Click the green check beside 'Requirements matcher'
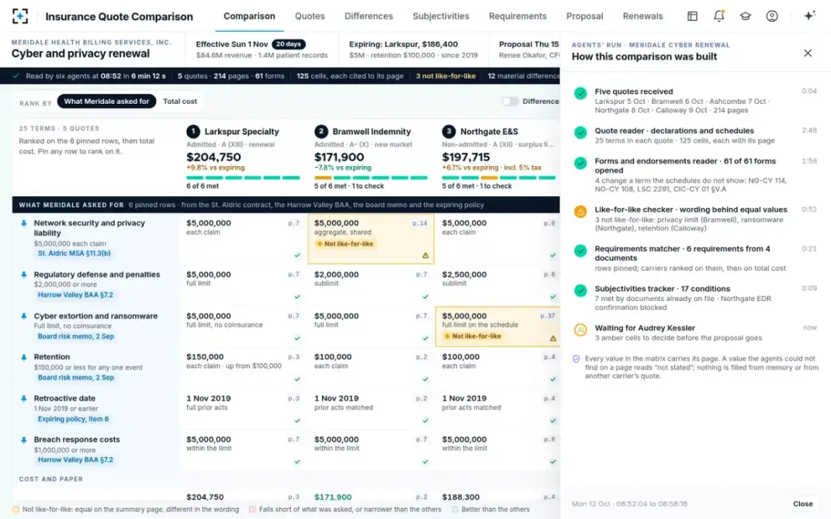 click(580, 251)
